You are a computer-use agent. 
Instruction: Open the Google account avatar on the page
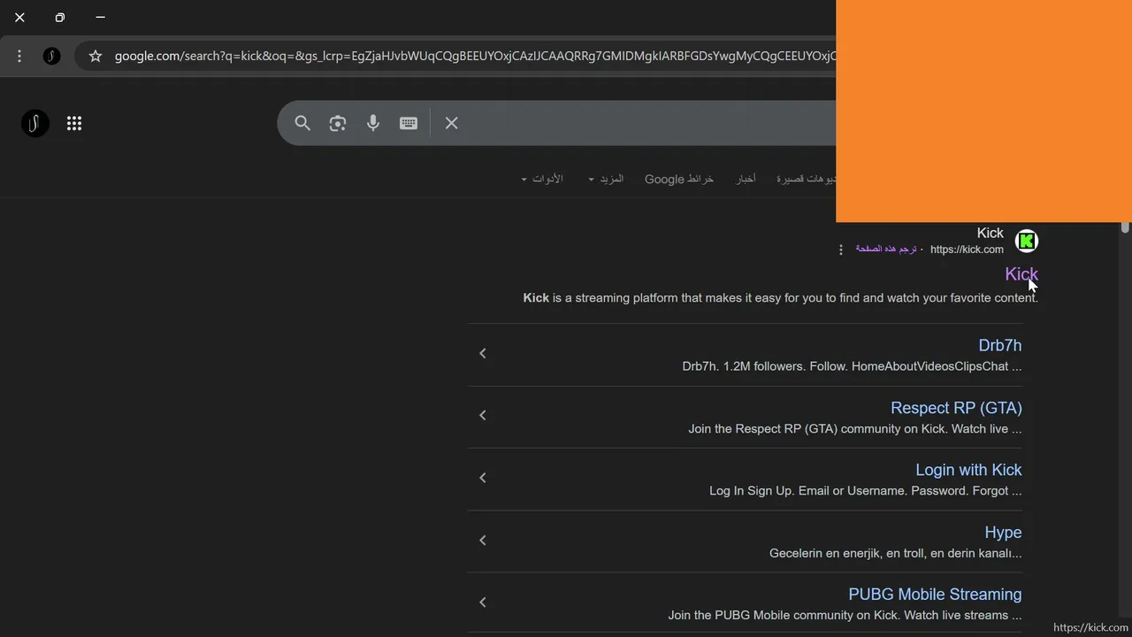[x=35, y=123]
